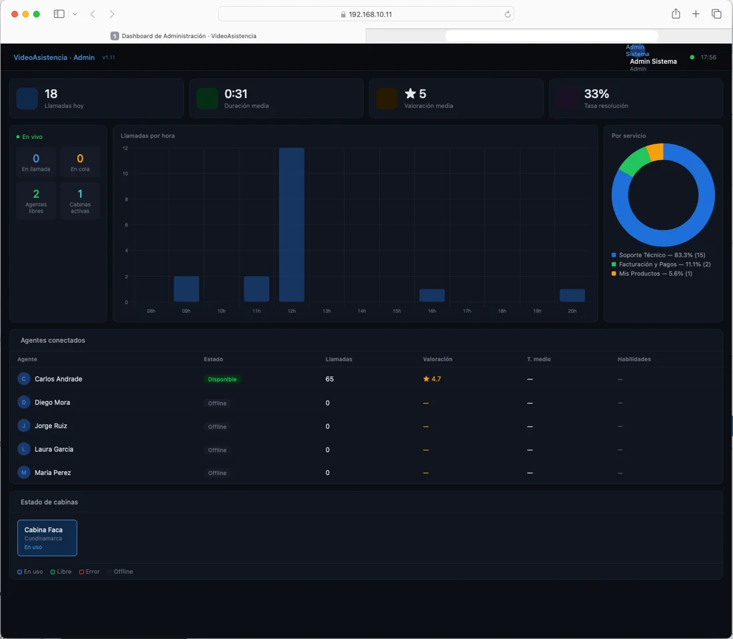The image size is (733, 639).
Task: Click the Disponible status badge
Action: (x=222, y=380)
